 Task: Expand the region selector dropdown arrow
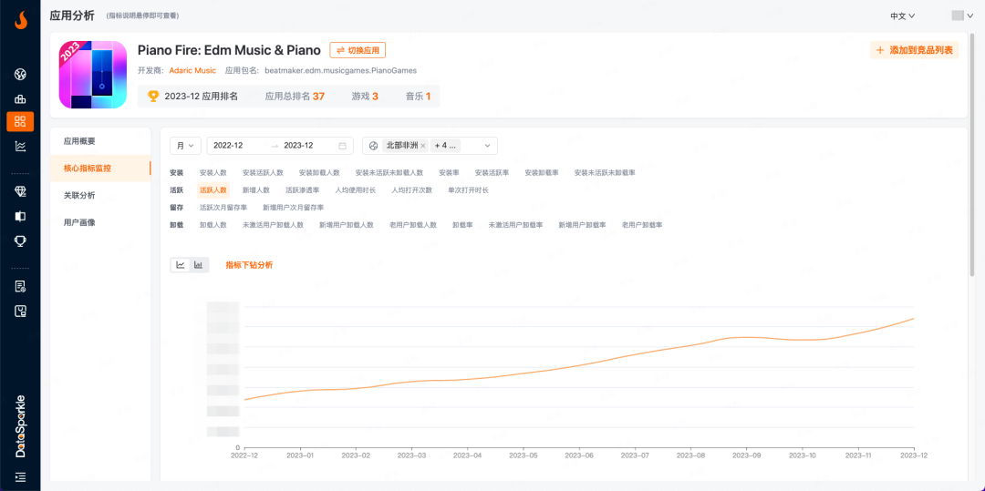point(487,146)
